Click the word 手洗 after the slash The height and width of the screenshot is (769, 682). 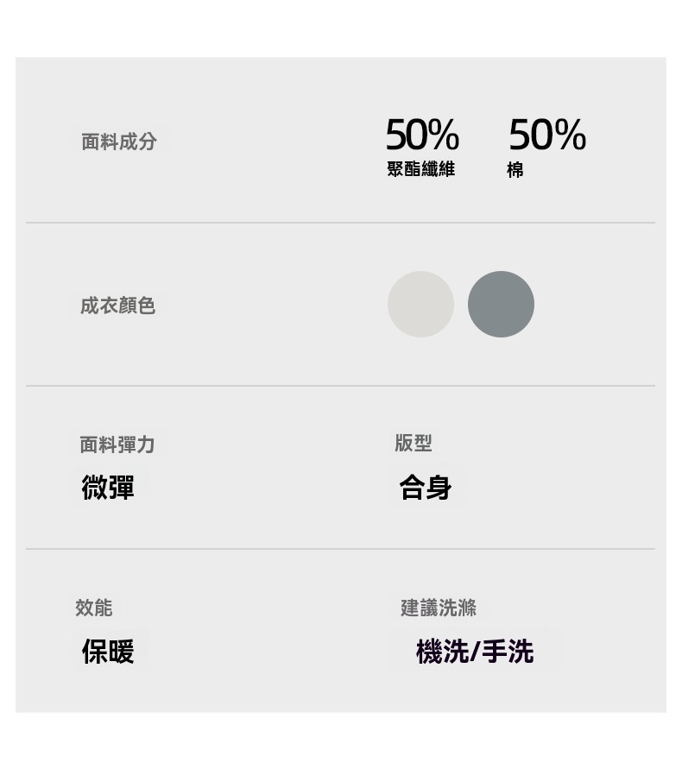tap(508, 652)
